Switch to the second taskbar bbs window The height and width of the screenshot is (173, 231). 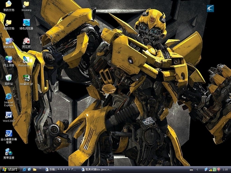tap(97, 169)
